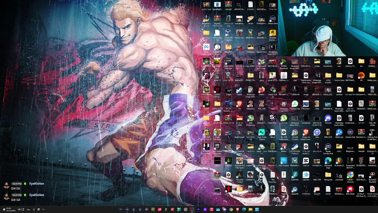Open the EA app desktop shortcut
The width and height of the screenshot is (378, 213).
pos(361,77)
